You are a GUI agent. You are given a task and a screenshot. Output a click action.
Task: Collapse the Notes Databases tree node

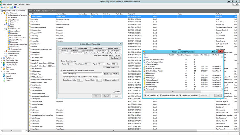2,13
